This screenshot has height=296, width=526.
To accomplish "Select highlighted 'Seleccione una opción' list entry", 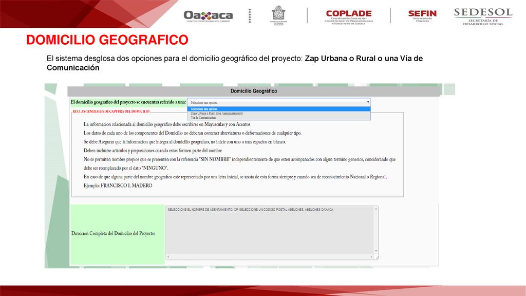I will 279,109.
